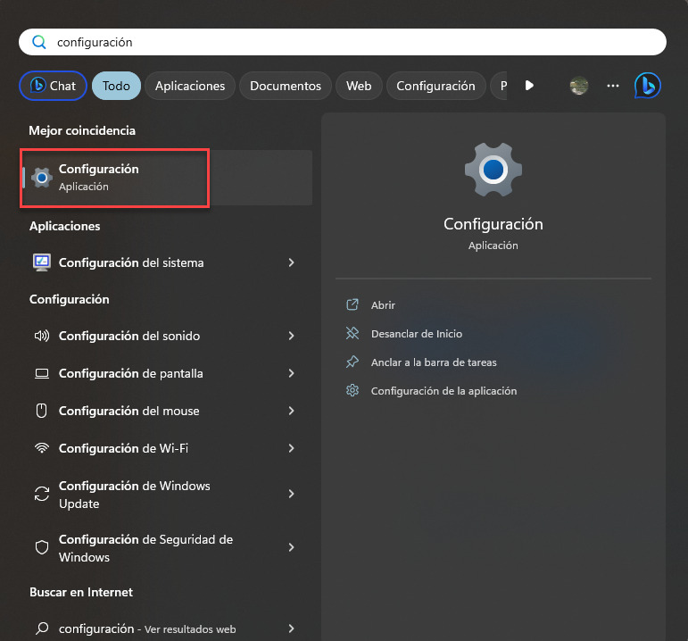This screenshot has width=688, height=641.
Task: Click the gear icon beside Configuración de la aplicación
Action: click(x=352, y=390)
